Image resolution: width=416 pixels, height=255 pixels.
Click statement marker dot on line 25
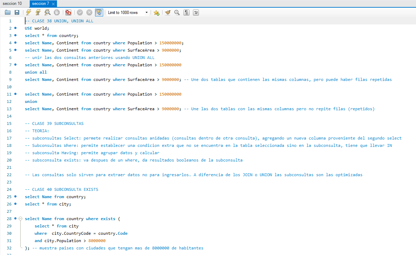15,196
